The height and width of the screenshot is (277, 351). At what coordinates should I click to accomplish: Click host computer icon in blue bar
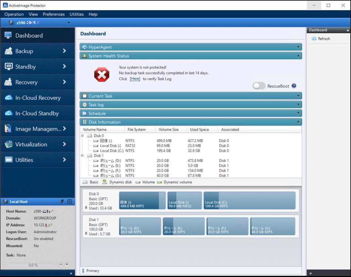[x=11, y=22]
